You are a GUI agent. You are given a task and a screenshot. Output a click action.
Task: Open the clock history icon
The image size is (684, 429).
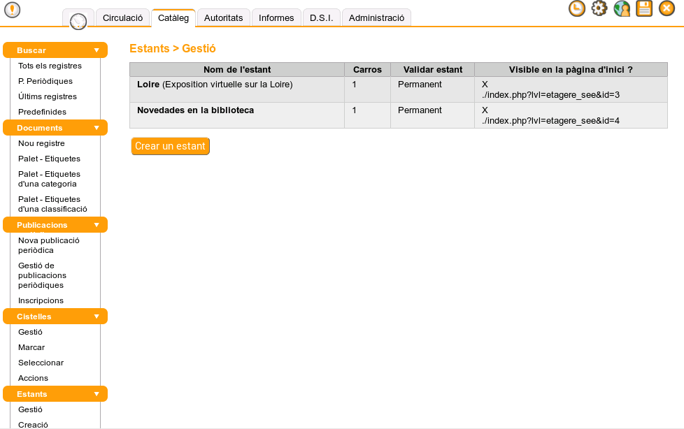(576, 8)
